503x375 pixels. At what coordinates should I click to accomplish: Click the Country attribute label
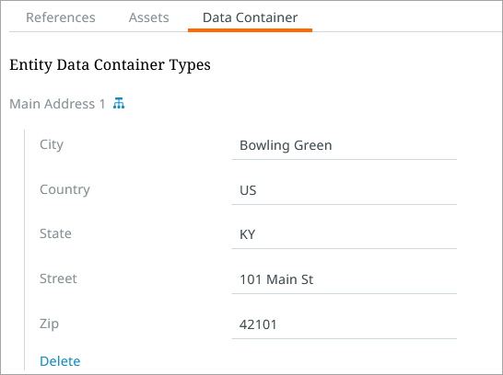tap(64, 190)
